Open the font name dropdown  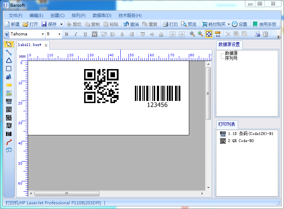point(43,34)
